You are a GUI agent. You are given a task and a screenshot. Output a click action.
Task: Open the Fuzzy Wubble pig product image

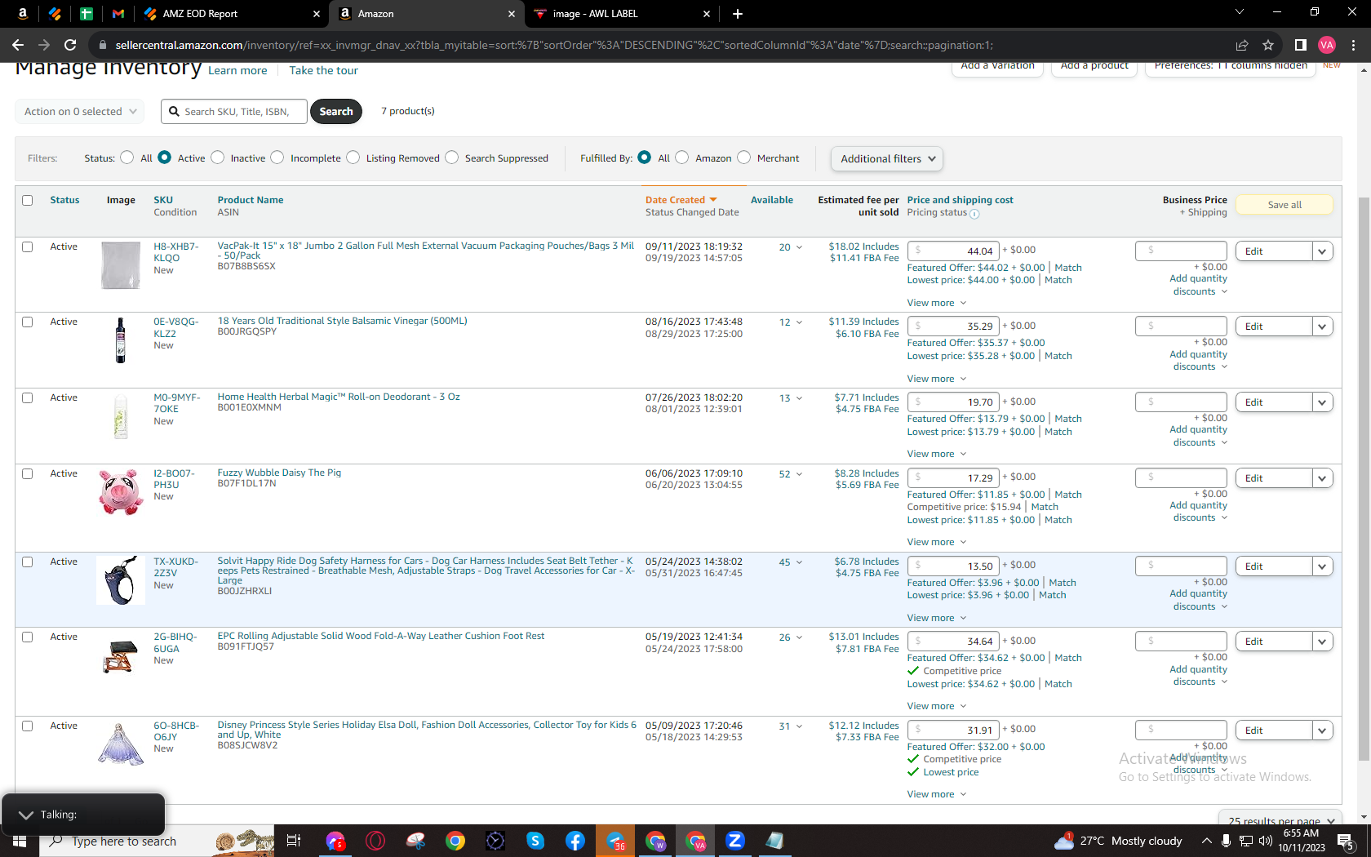[x=121, y=491]
